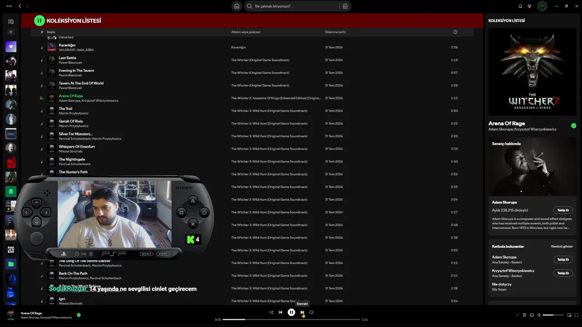
Task: Open 'Arena Of Rage' title in player bar
Action: [x=31, y=313]
